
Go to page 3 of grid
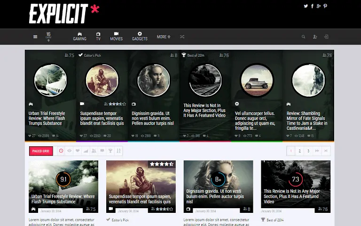tap(308, 151)
